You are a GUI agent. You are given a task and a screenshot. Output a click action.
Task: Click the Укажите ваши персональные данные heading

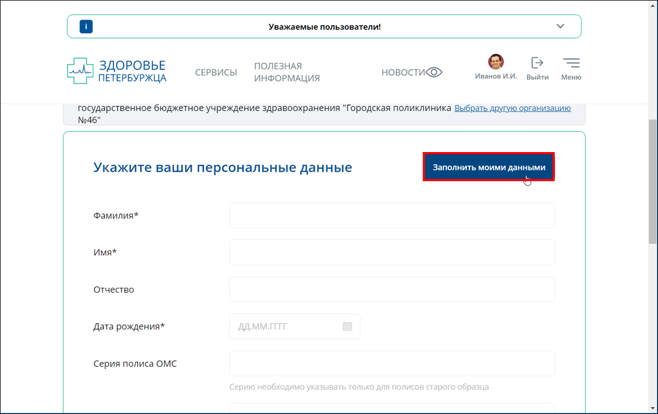tap(222, 167)
